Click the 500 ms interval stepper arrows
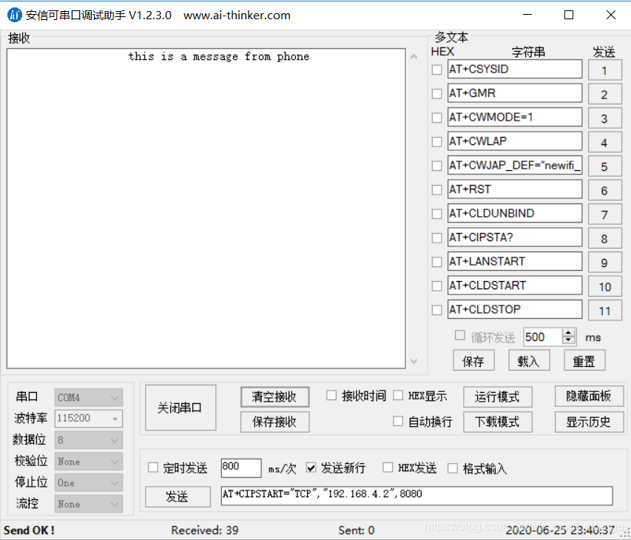Screen dimensions: 631x540 click(x=568, y=337)
